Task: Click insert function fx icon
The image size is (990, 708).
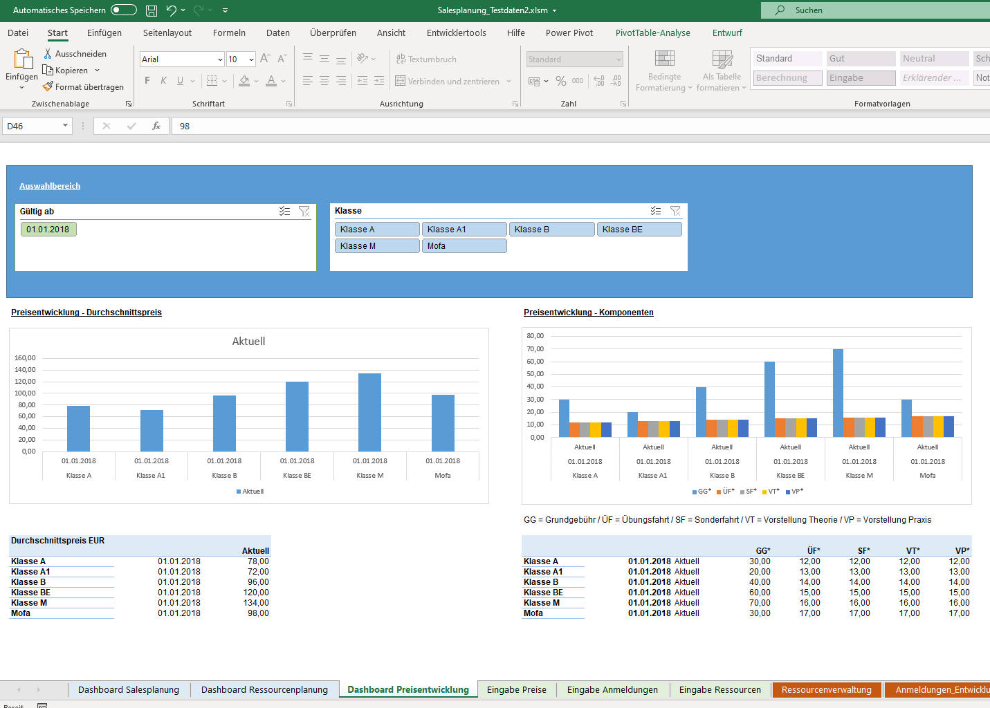Action: 156,126
